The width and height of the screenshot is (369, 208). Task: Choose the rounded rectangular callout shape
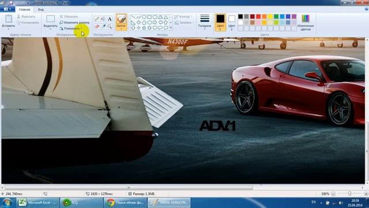point(155,28)
